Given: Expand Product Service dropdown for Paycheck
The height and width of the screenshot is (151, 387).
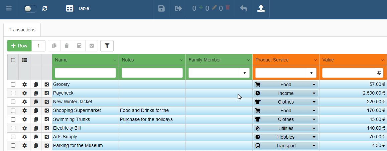Looking at the screenshot, I should pos(314,93).
